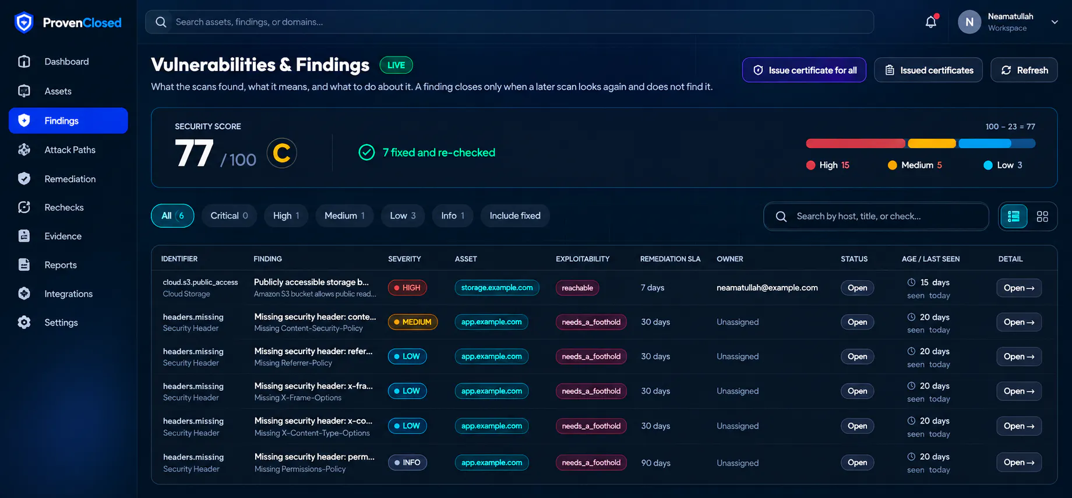Open detail for cloud.s3.public_access finding

coord(1019,288)
